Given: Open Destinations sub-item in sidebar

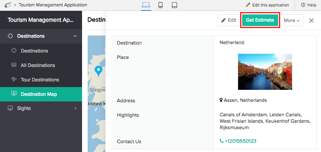Looking at the screenshot, I should pos(34,51).
